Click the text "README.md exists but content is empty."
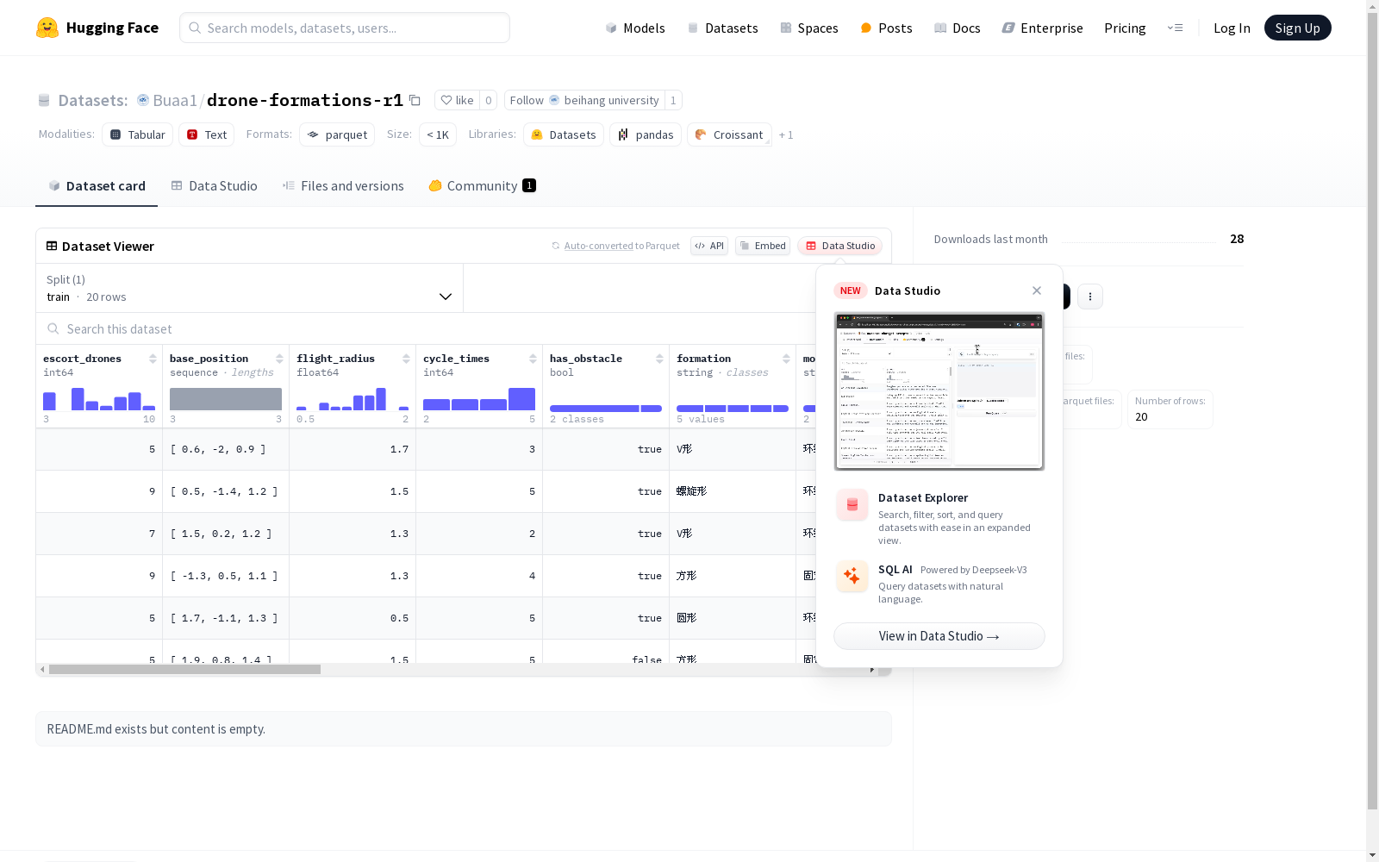 pos(156,729)
